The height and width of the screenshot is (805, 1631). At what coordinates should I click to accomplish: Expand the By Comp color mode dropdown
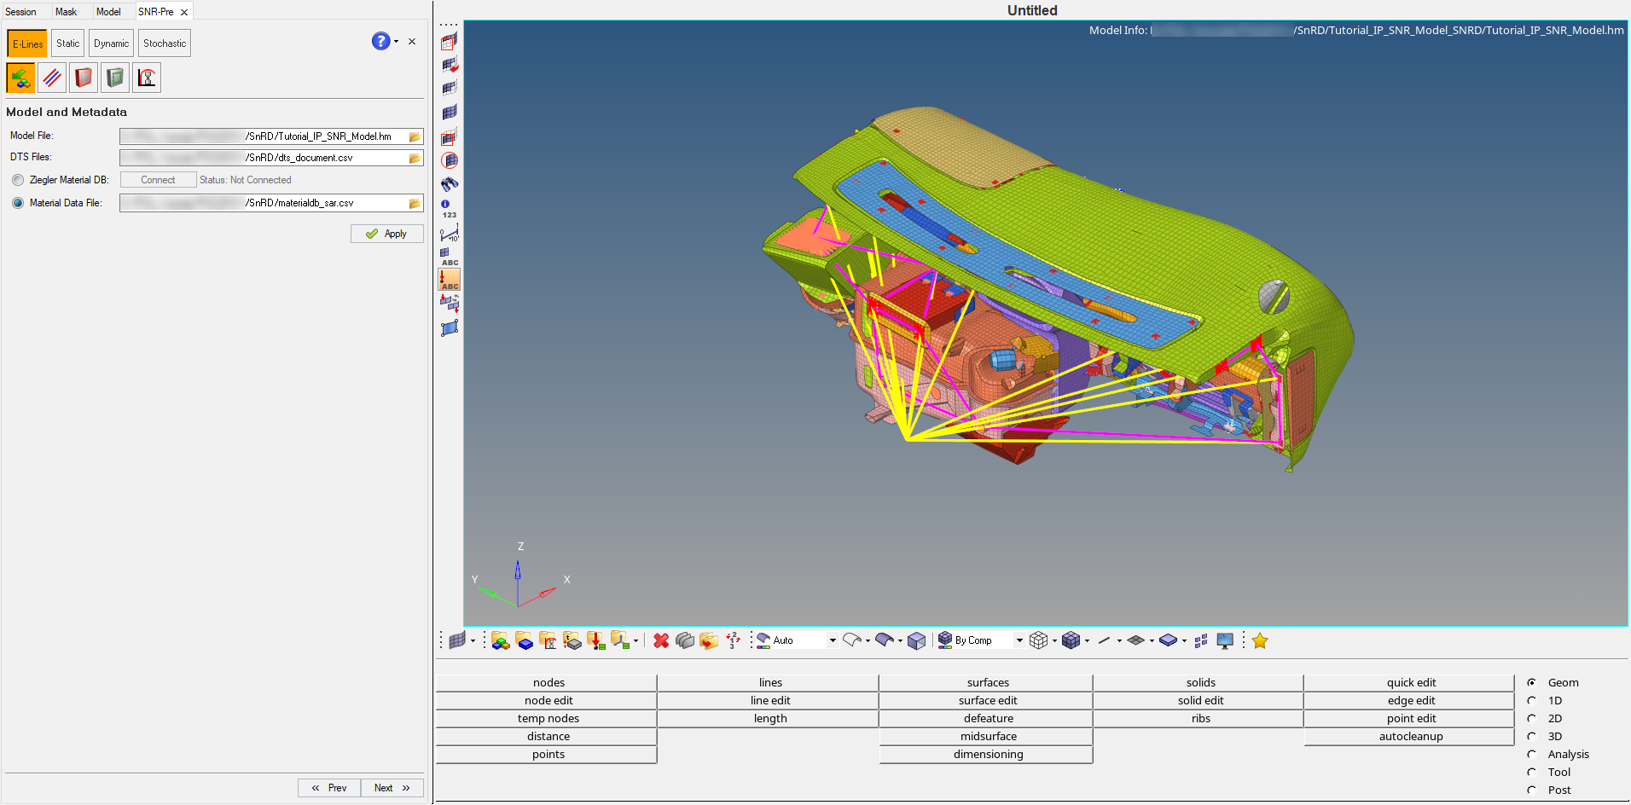(1019, 640)
